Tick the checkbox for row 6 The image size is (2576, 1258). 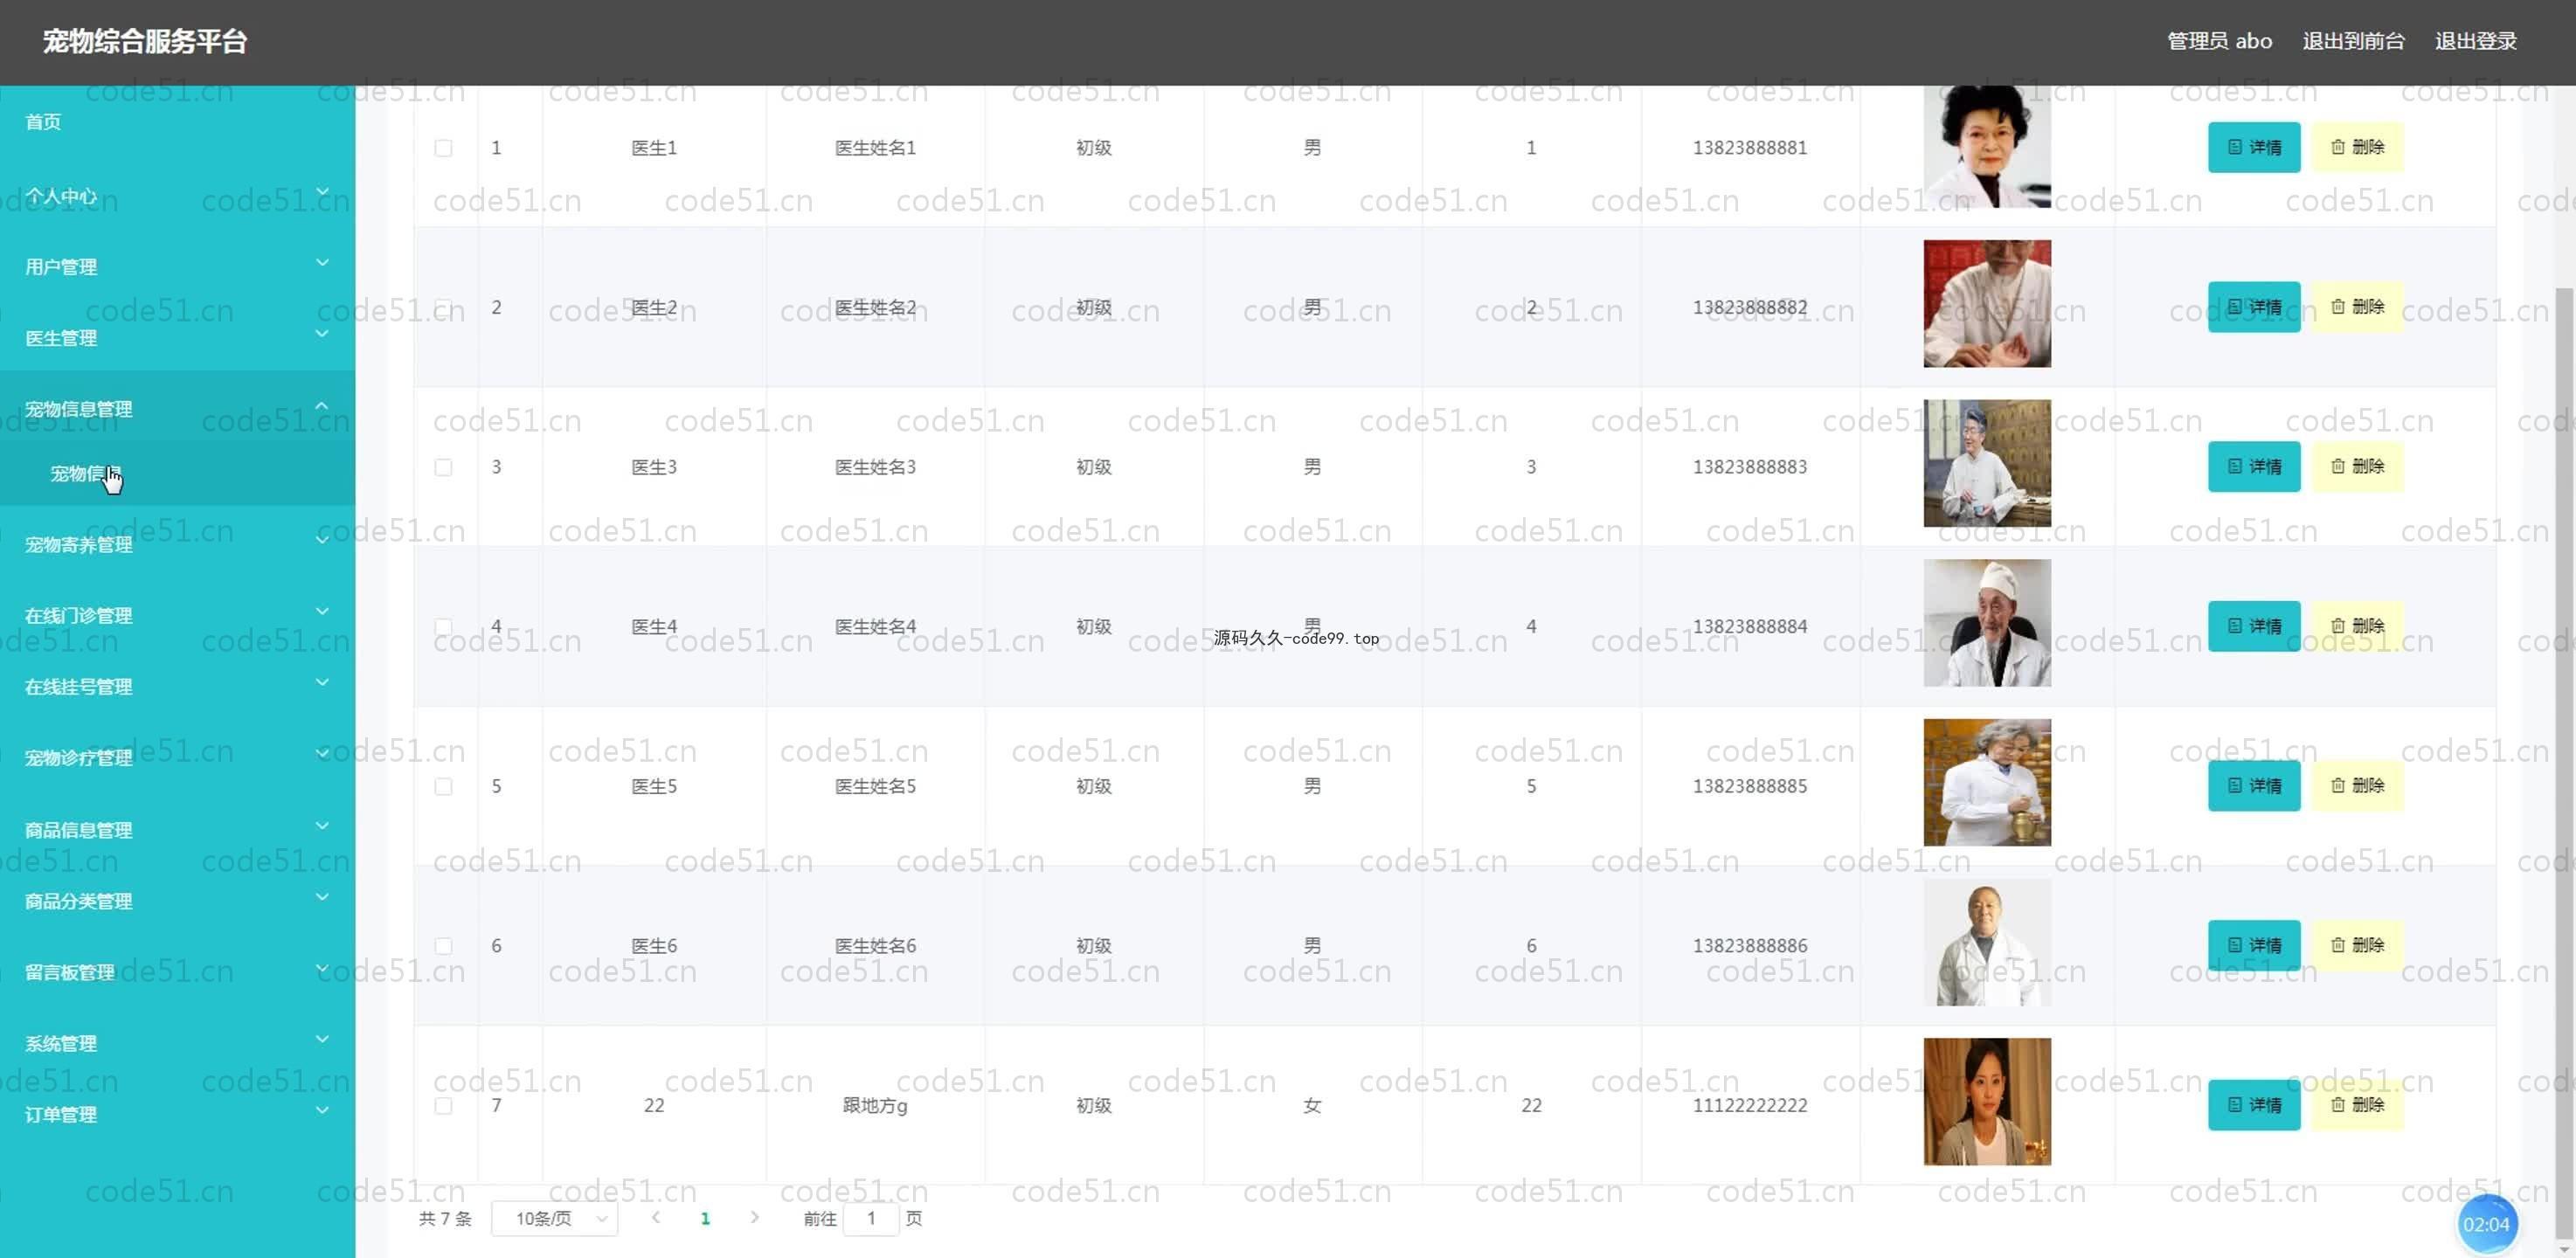(443, 946)
